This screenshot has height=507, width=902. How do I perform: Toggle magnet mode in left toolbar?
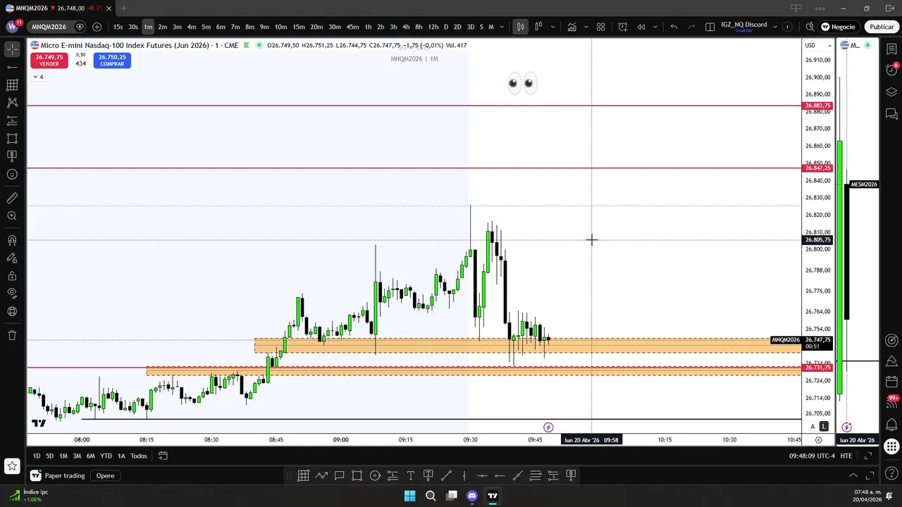pyautogui.click(x=12, y=240)
